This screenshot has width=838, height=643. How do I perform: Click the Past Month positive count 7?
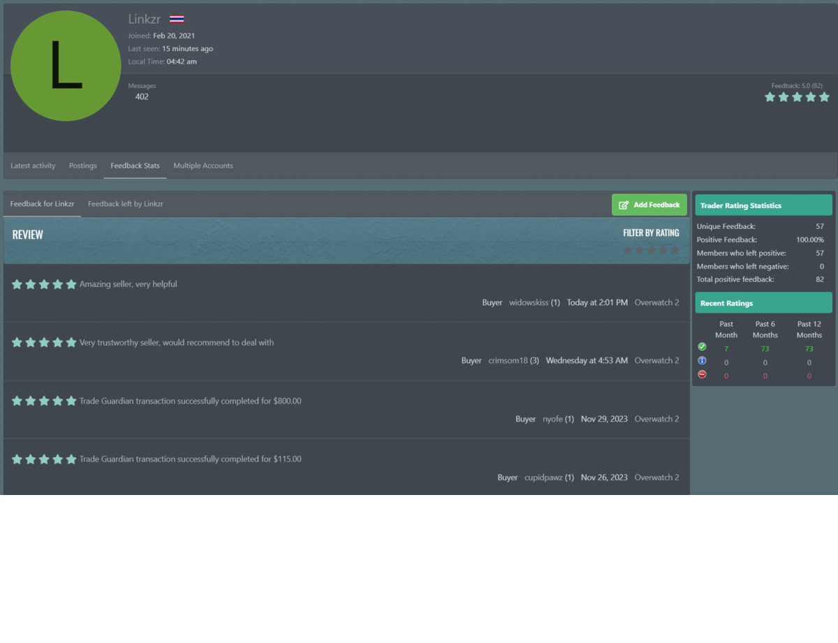tap(726, 348)
